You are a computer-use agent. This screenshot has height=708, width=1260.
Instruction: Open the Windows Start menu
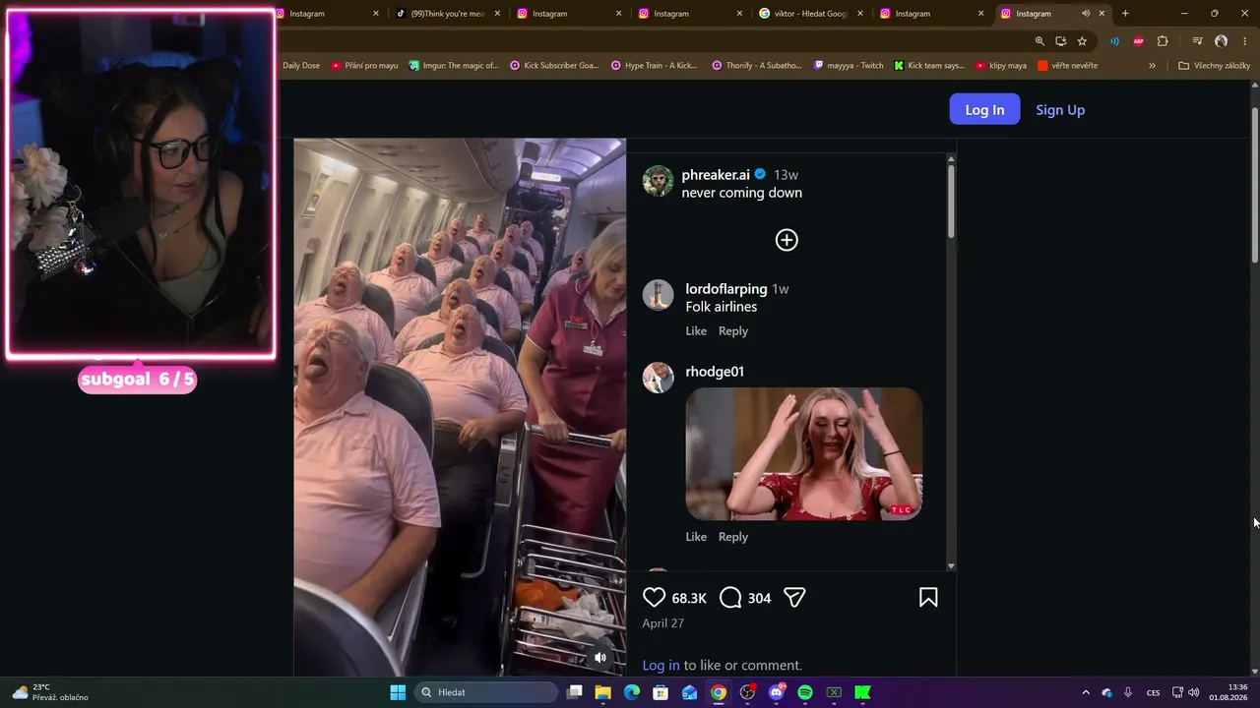point(398,692)
